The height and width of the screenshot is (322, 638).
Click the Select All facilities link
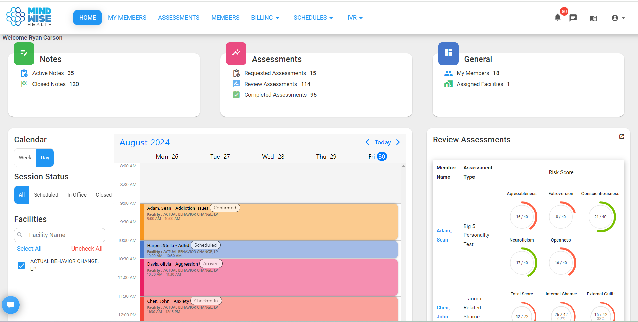(29, 248)
